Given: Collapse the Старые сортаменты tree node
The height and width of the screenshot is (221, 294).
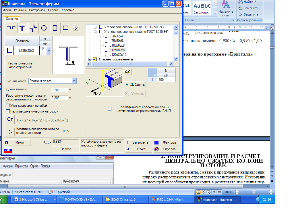Looking at the screenshot, I should 90,59.
